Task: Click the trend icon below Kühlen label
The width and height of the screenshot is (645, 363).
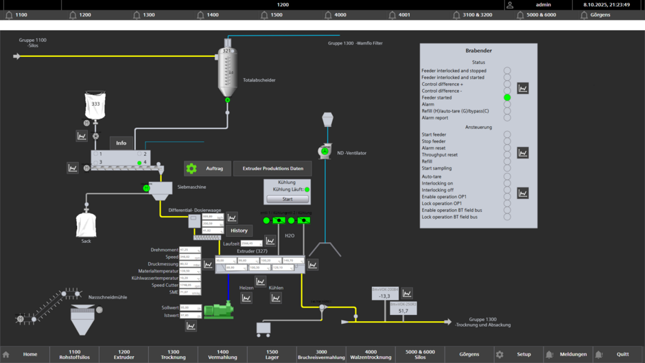Action: pyautogui.click(x=276, y=298)
